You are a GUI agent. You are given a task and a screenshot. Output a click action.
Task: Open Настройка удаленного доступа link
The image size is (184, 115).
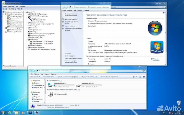tap(71, 22)
